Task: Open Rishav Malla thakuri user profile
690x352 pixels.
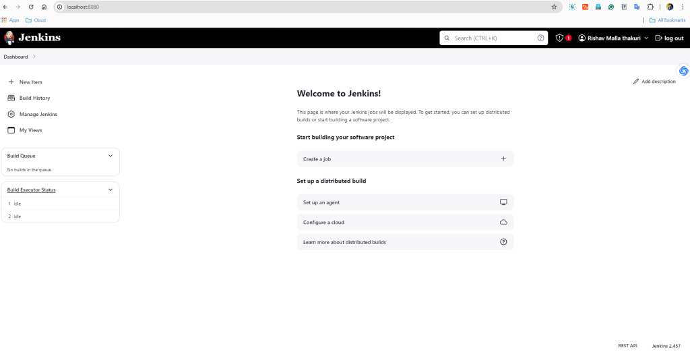Action: [609, 38]
